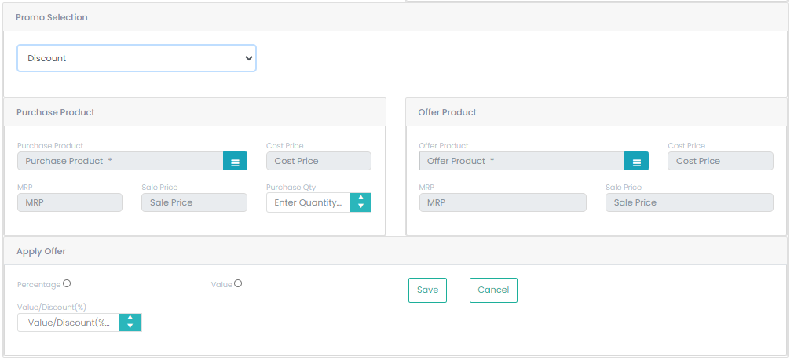The image size is (794, 361).
Task: Select the Percentage radio button
Action: [x=67, y=283]
